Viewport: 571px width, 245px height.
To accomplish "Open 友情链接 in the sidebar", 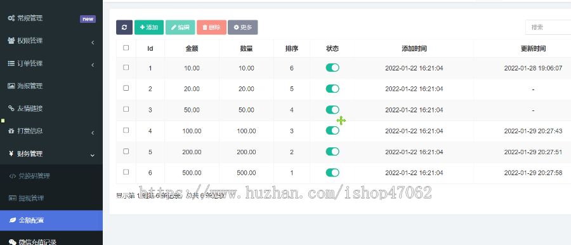I will point(51,109).
